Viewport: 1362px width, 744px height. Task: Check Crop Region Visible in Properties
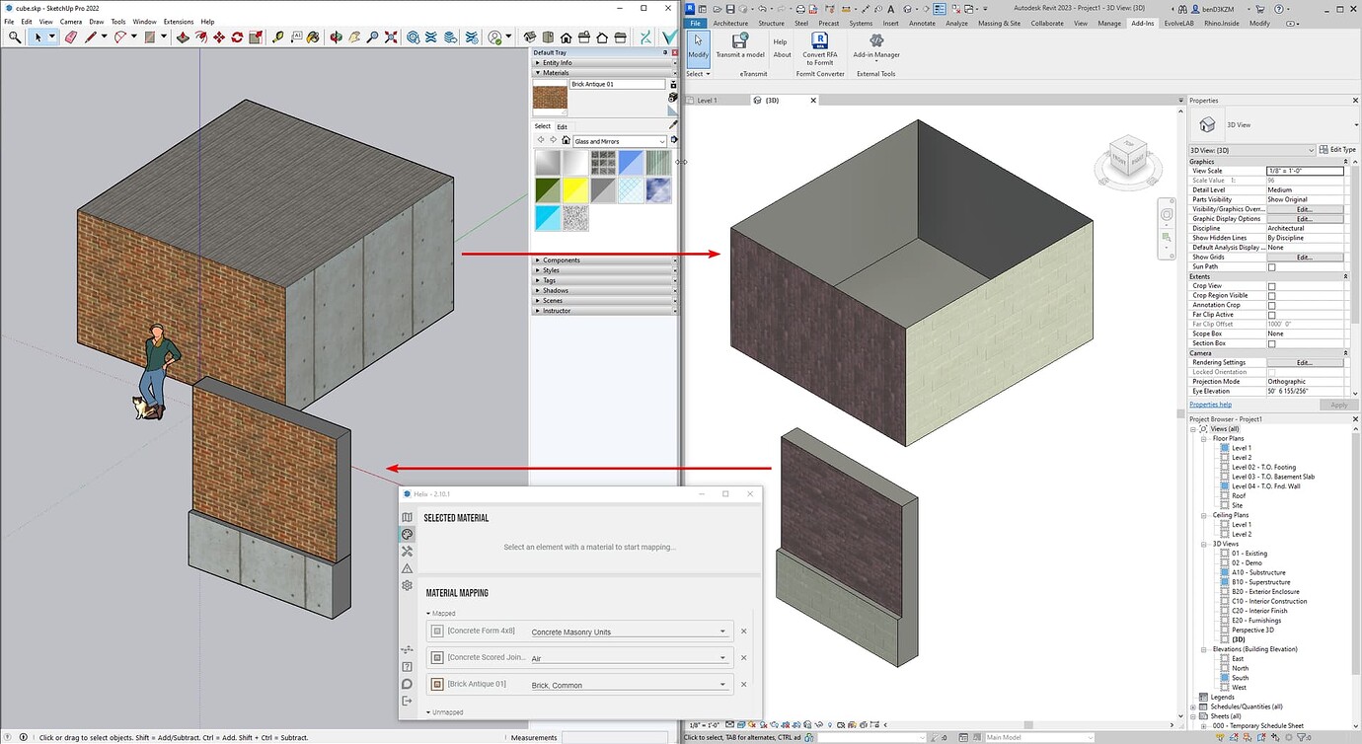click(1272, 294)
